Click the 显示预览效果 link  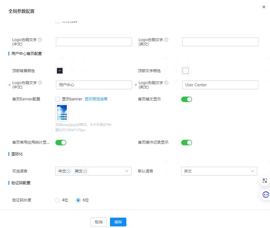coord(96,99)
